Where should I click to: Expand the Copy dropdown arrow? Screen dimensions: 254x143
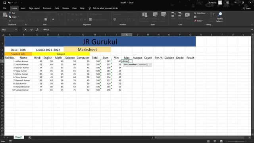click(19, 17)
